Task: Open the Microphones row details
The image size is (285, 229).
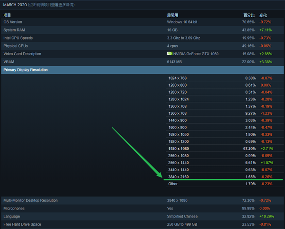Action: click(14, 208)
